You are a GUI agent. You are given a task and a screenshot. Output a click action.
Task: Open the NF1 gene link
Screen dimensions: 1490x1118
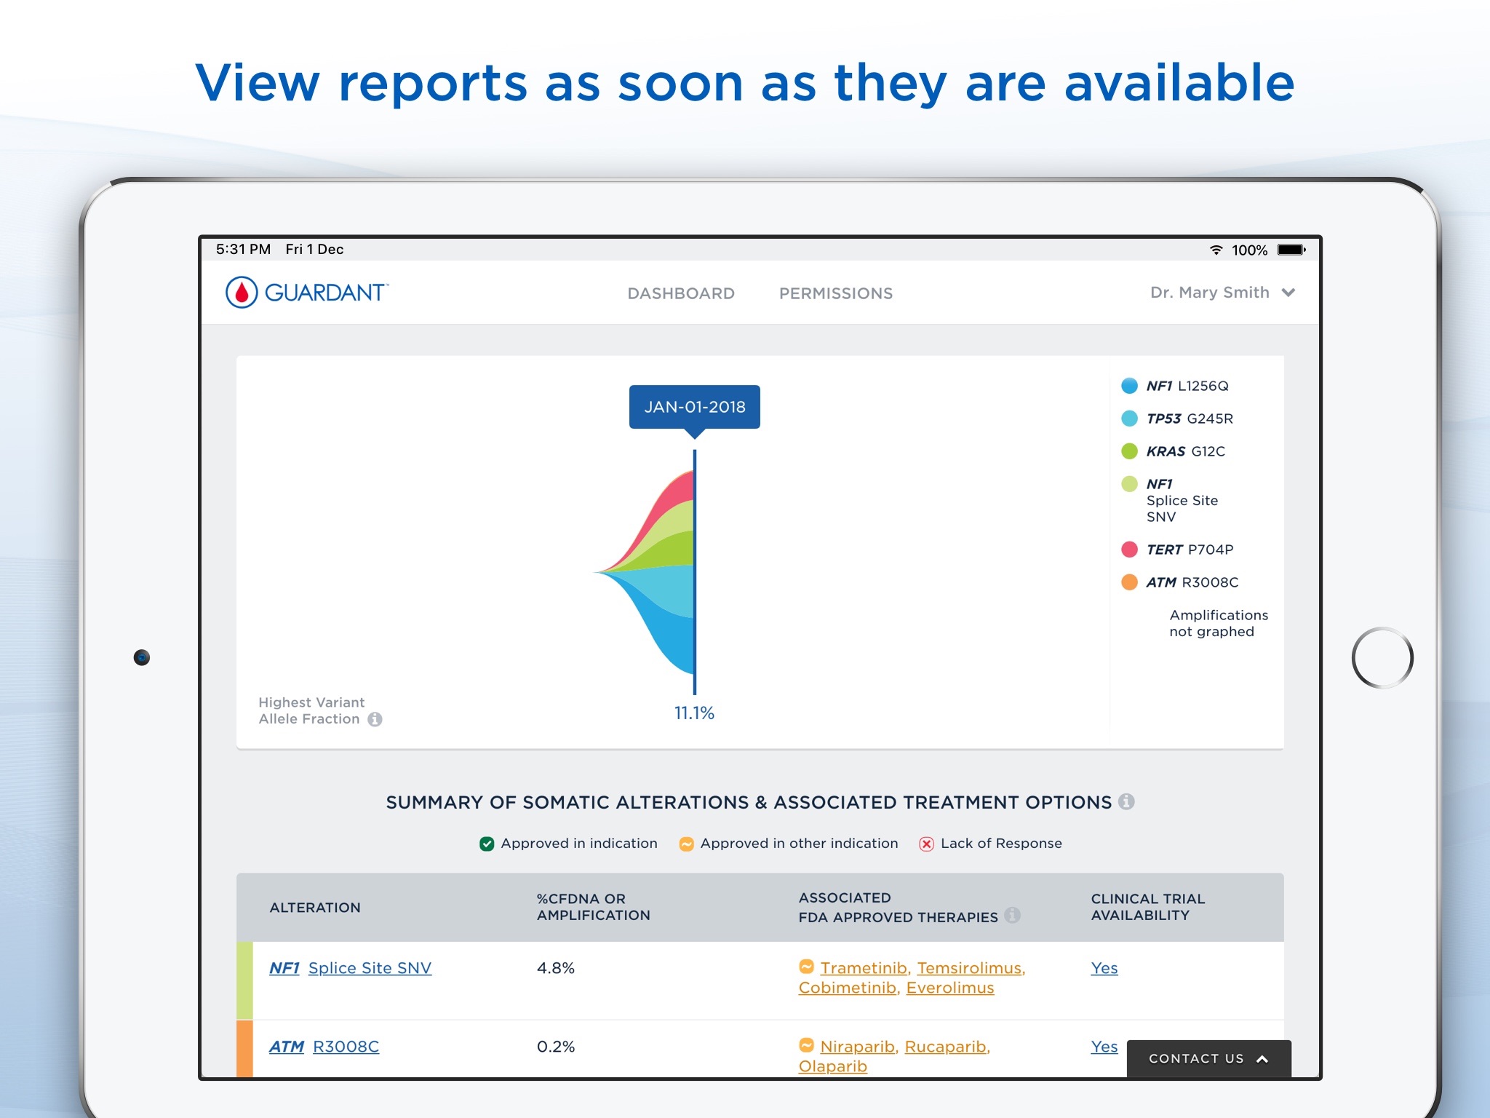(284, 968)
